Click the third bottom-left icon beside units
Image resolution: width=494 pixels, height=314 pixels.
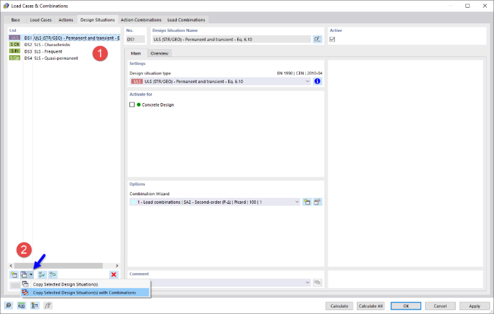click(34, 305)
